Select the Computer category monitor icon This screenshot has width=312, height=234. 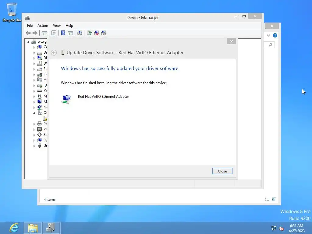[40, 47]
